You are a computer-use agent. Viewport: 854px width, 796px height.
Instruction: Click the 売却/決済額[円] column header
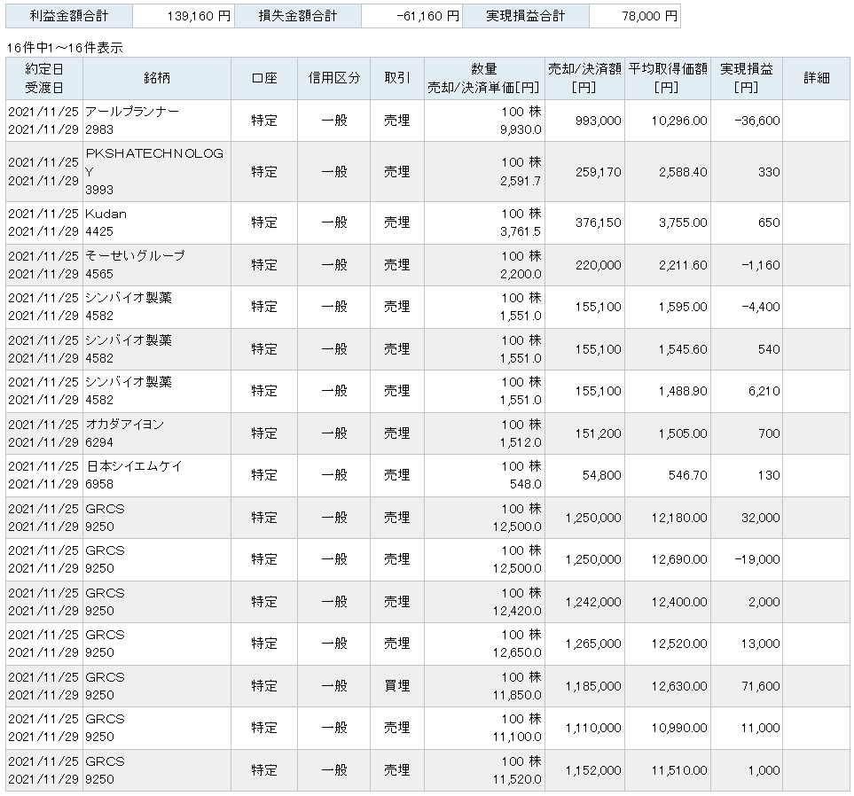pos(584,78)
